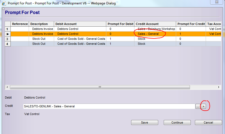Close the Prompt For Post dialog window
225x134 pixels.
tap(217, 2)
